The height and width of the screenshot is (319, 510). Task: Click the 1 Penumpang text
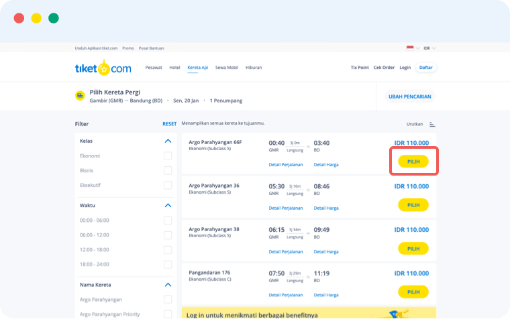coord(226,101)
